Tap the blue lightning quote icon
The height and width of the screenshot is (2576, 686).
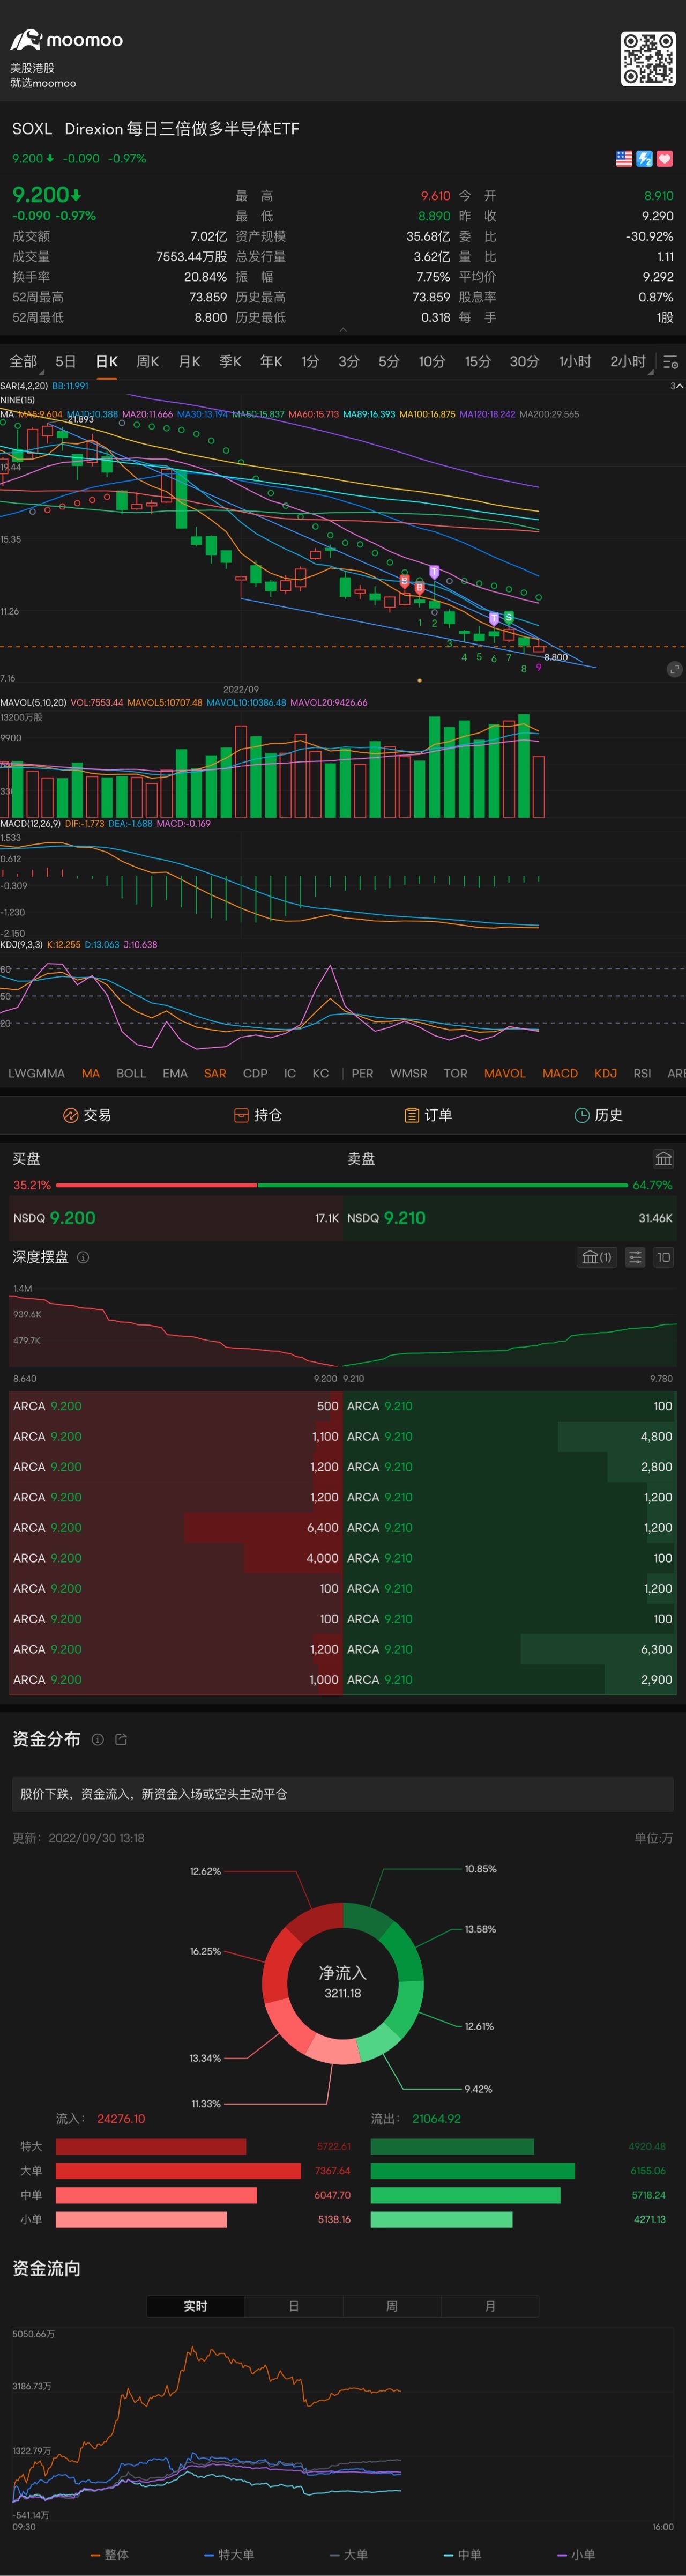tap(644, 158)
